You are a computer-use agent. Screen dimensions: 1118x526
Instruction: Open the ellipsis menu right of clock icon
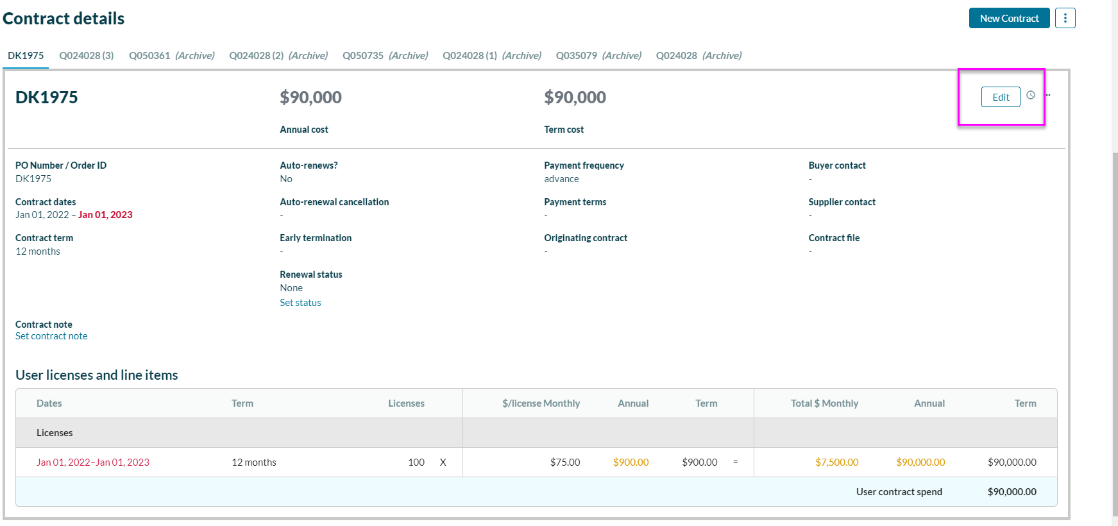point(1048,96)
